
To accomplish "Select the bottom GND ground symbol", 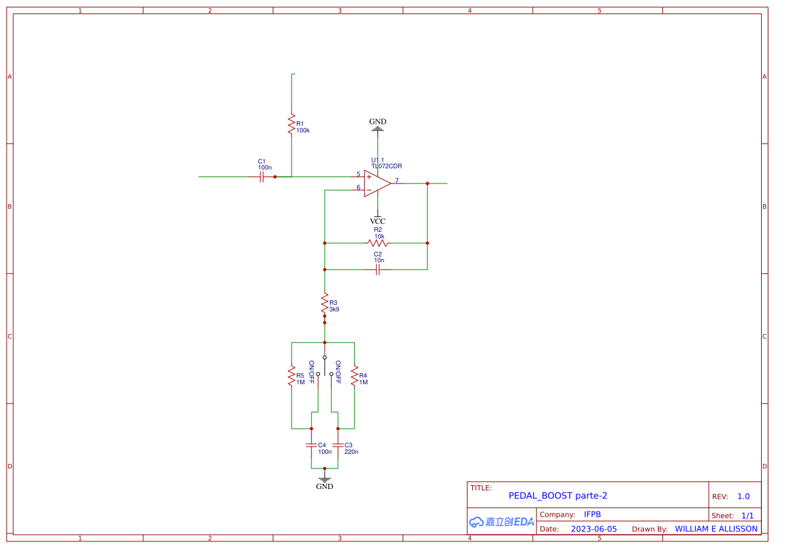I will (325, 477).
